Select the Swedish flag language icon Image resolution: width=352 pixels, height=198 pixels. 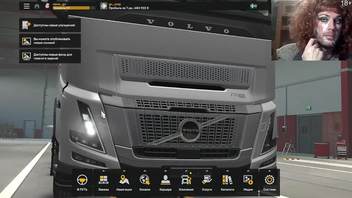tap(254, 6)
